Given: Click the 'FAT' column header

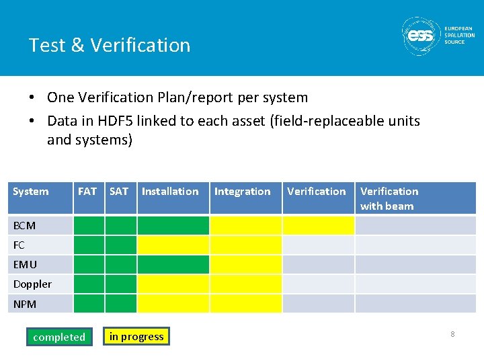Looking at the screenshot, I should (89, 198).
